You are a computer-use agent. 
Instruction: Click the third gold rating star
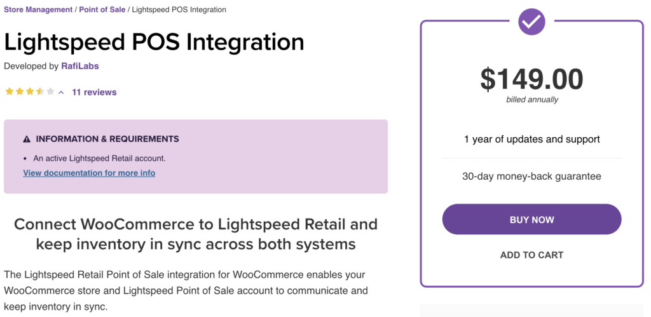coord(29,91)
